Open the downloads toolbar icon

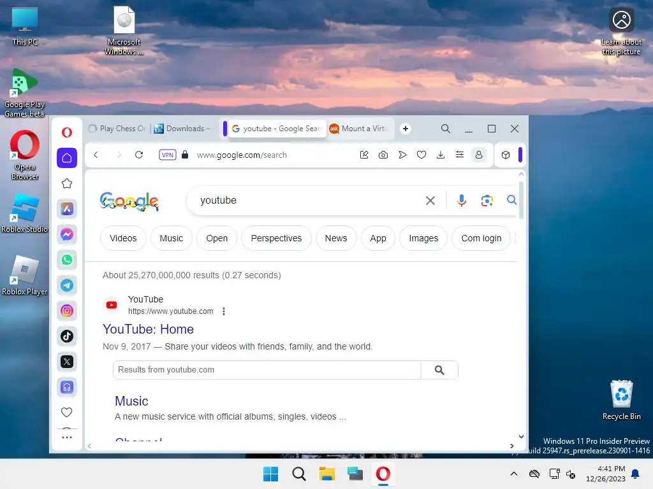click(441, 155)
